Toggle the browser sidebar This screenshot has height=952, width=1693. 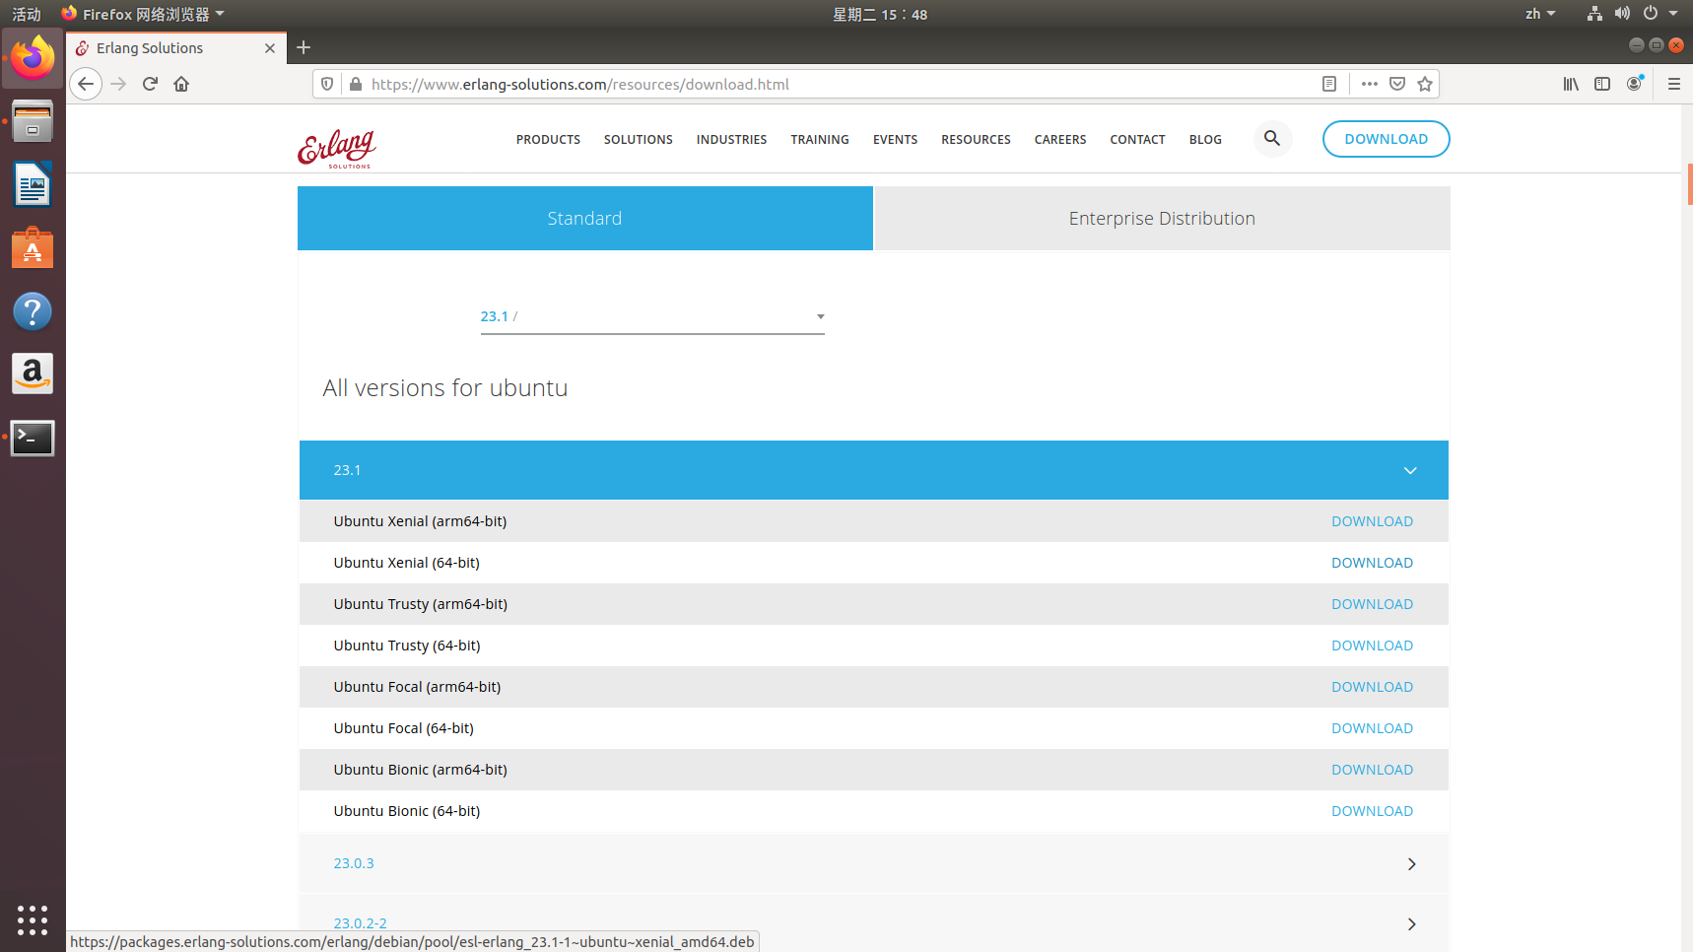(1601, 84)
